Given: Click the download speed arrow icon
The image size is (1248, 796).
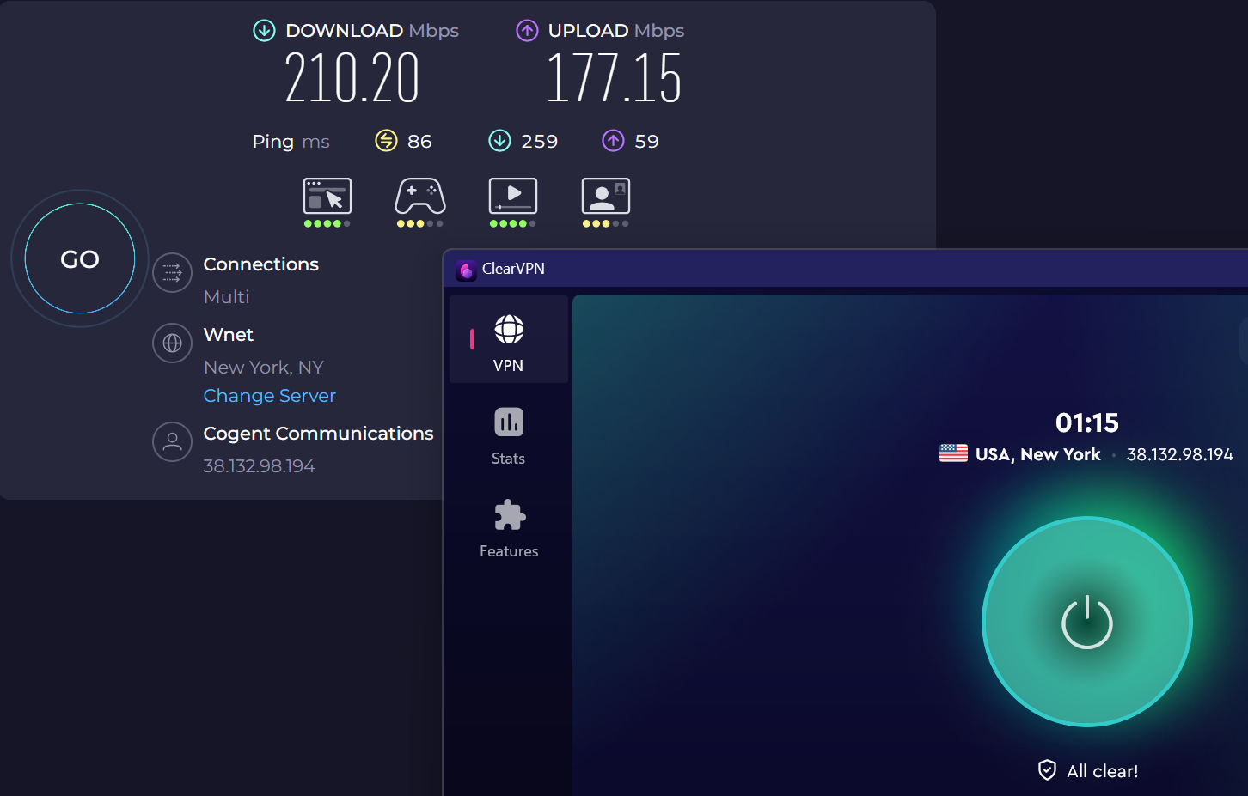Looking at the screenshot, I should coord(264,31).
